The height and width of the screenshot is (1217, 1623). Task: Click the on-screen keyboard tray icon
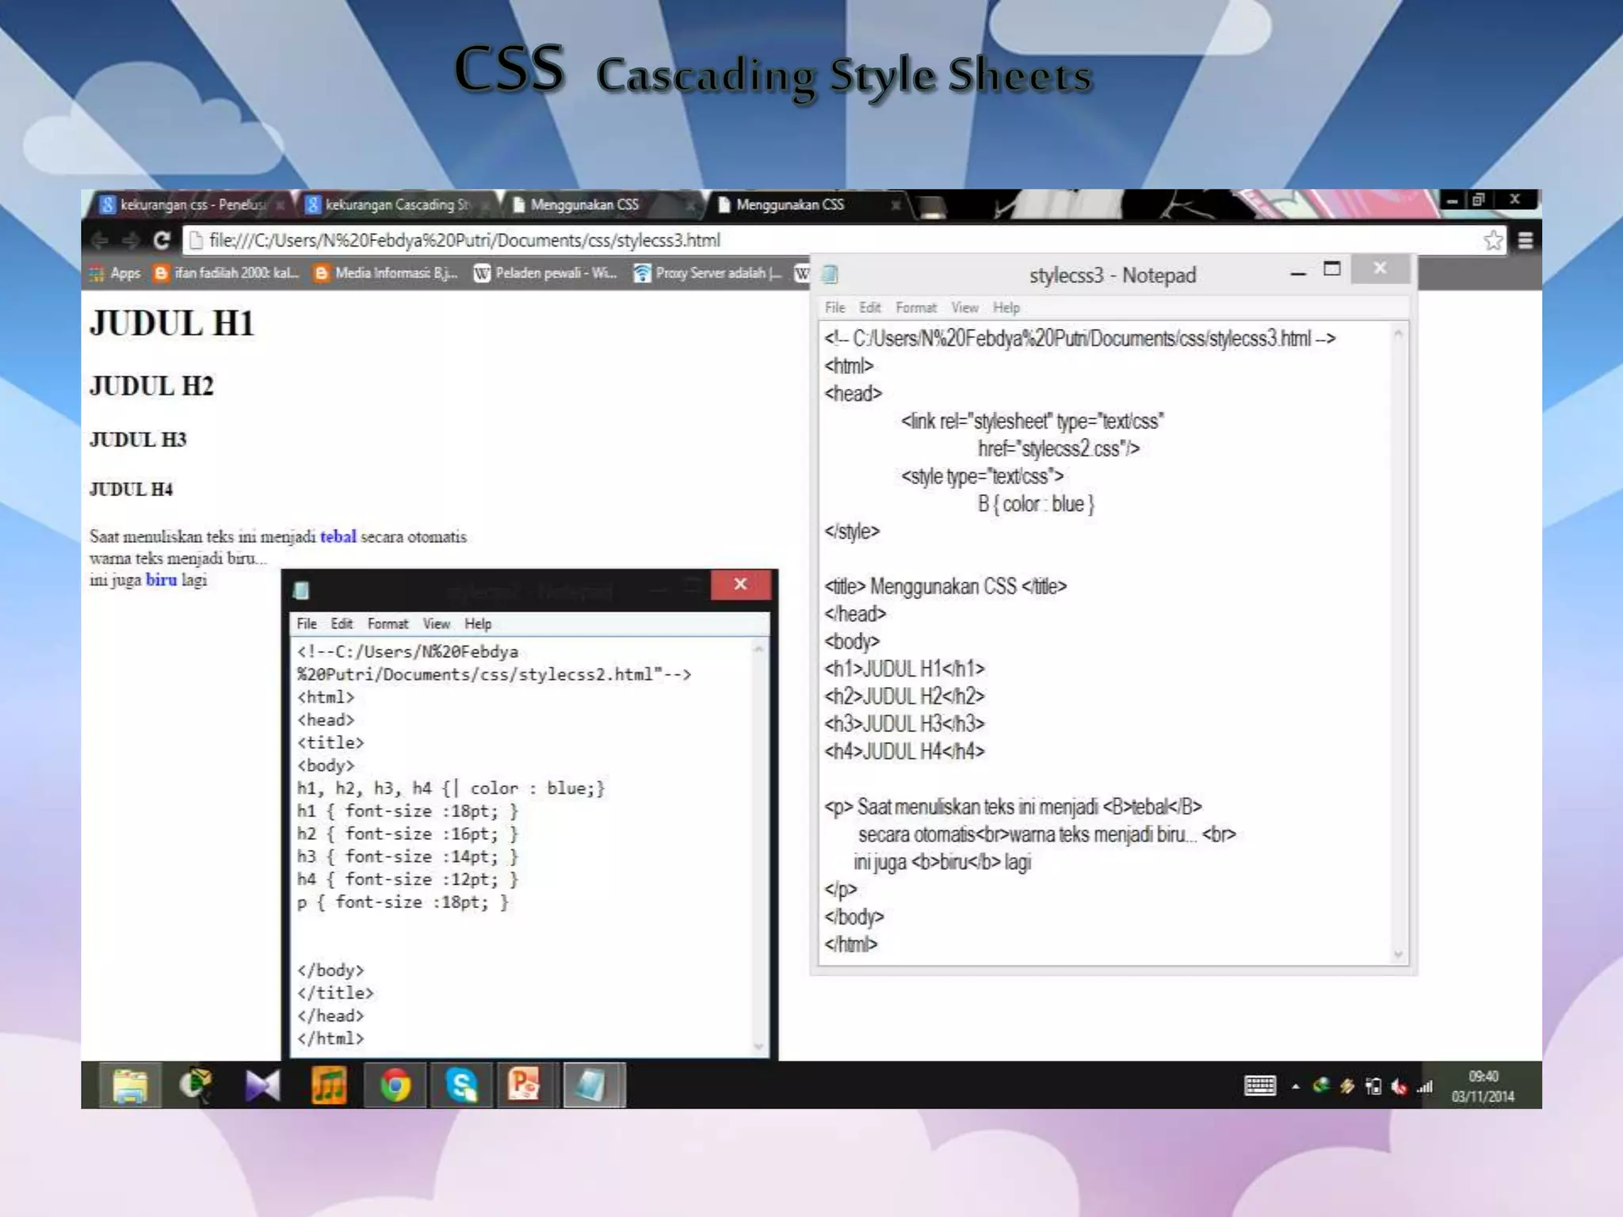click(x=1259, y=1085)
